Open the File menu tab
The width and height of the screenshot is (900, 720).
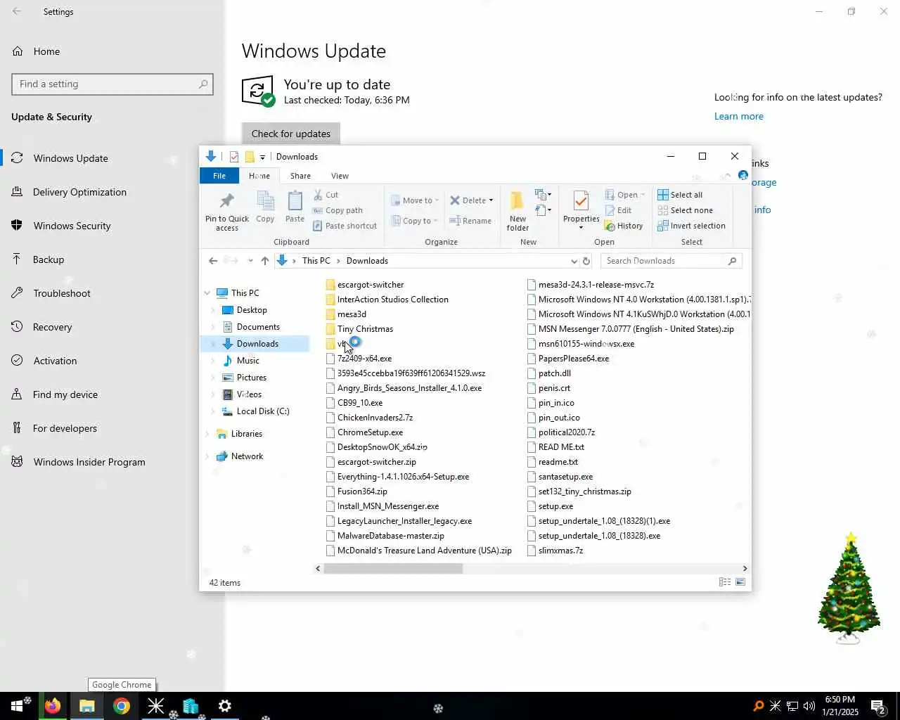(219, 176)
